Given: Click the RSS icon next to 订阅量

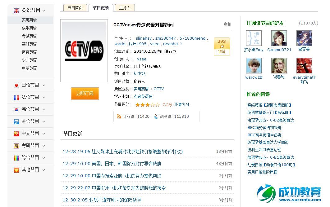Looking at the screenshot, I should coord(119,117).
